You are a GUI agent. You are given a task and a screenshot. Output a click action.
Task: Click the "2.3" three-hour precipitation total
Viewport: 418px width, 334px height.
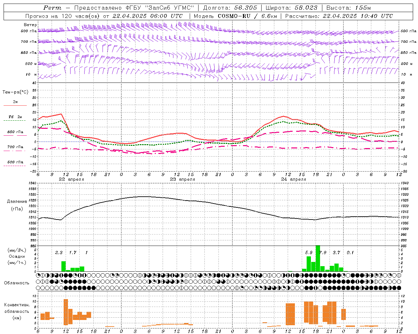[x=59, y=253]
